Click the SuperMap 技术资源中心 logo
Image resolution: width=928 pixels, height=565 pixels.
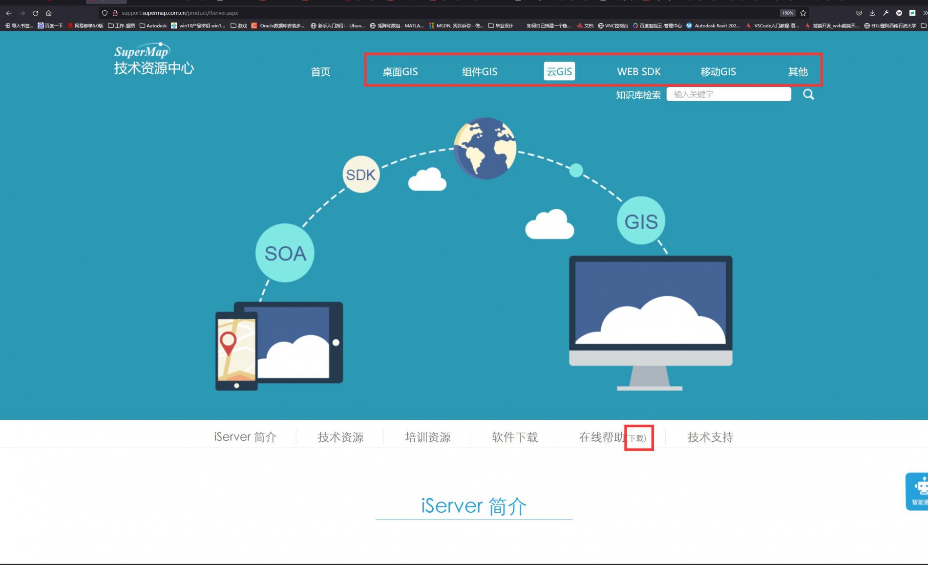tap(154, 59)
